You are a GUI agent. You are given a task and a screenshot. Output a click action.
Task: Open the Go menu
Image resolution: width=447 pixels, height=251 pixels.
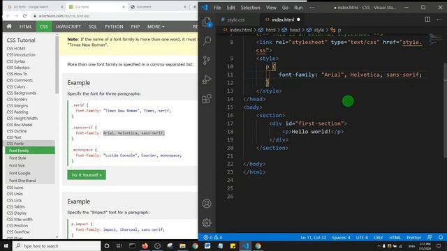[x=285, y=8]
